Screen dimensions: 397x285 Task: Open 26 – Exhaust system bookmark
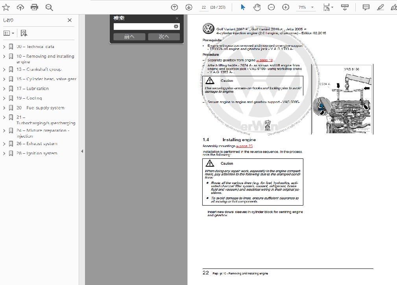pos(37,143)
